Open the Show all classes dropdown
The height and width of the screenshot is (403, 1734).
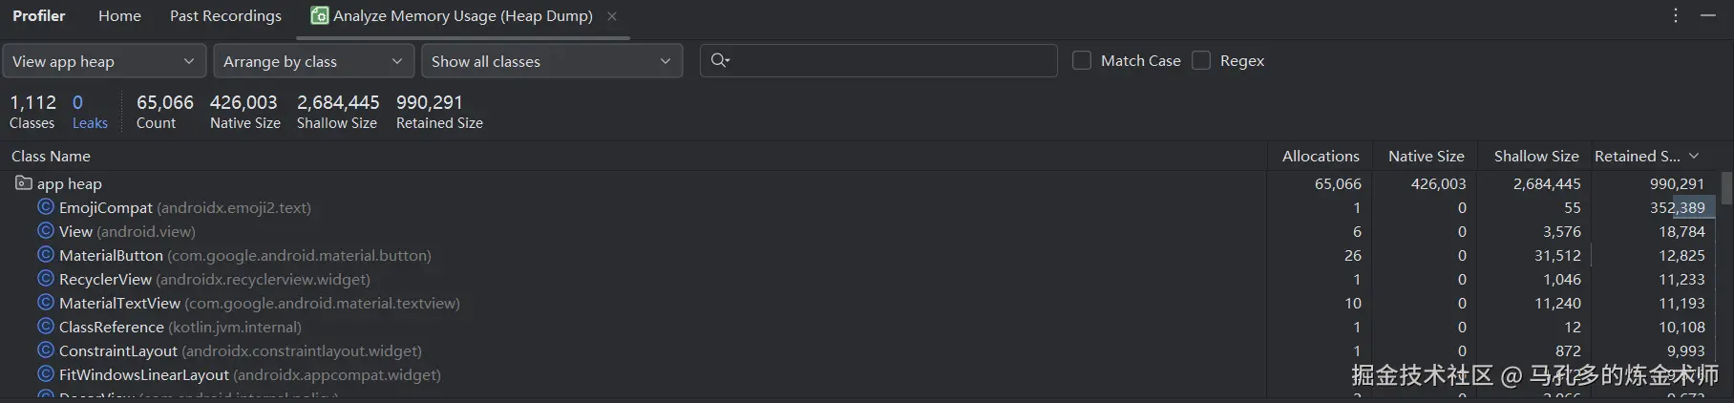click(x=551, y=61)
